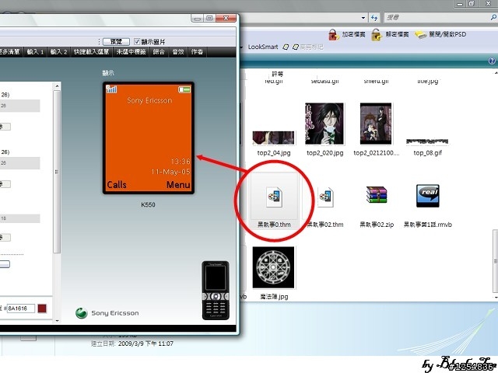Switch to the 音效 tab

[178, 52]
